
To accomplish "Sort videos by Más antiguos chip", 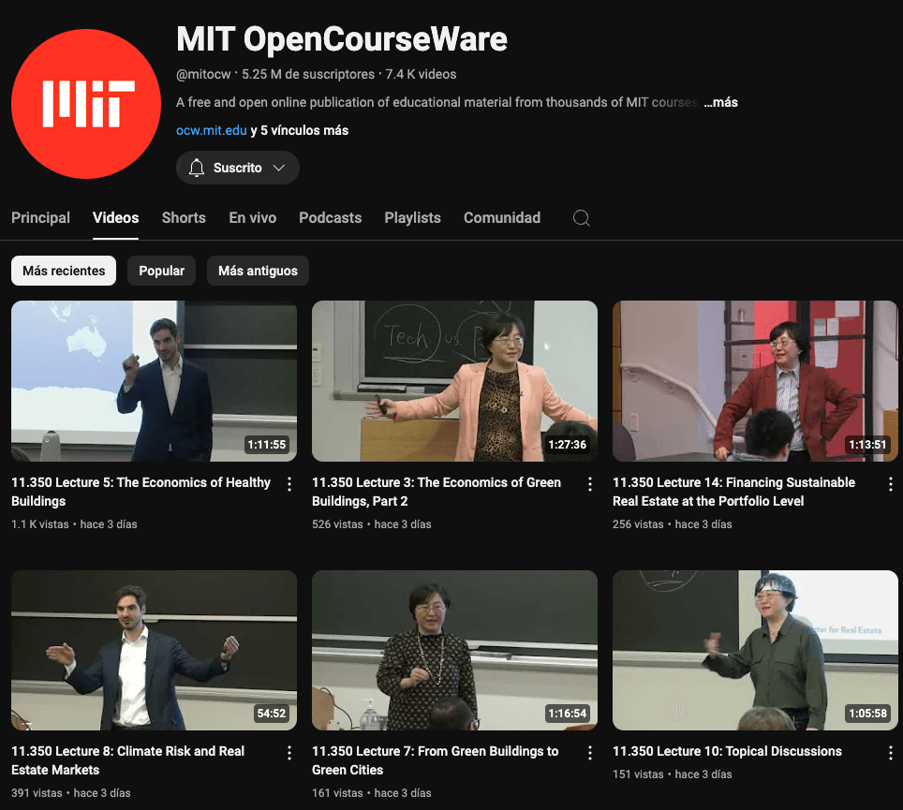I will pyautogui.click(x=258, y=271).
